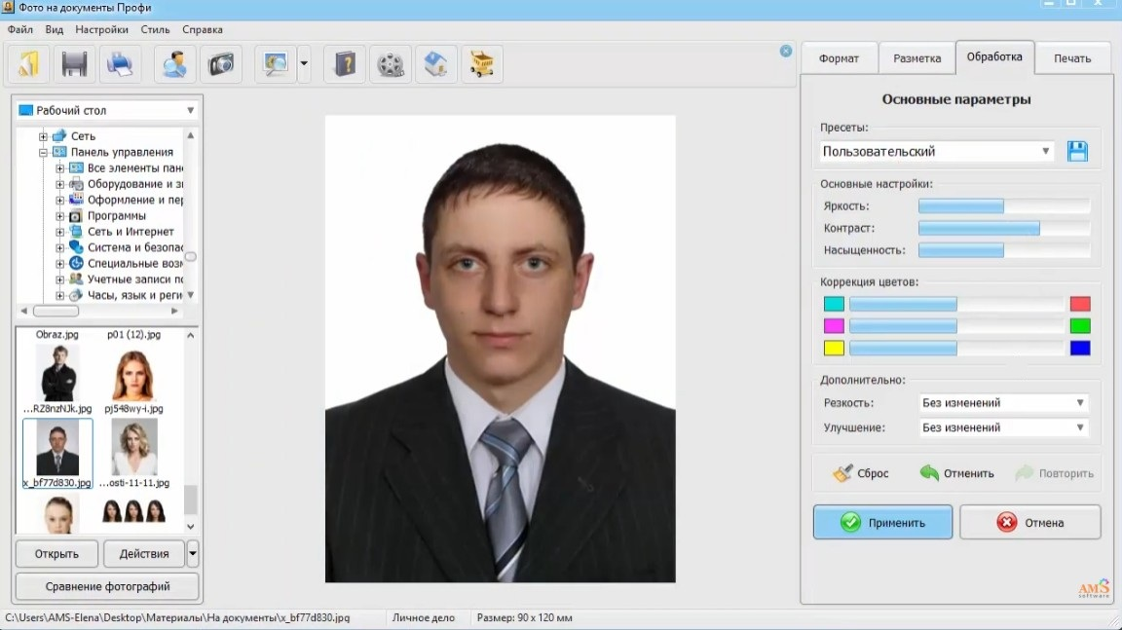
Task: Click the film reel toolbar icon
Action: [x=391, y=64]
